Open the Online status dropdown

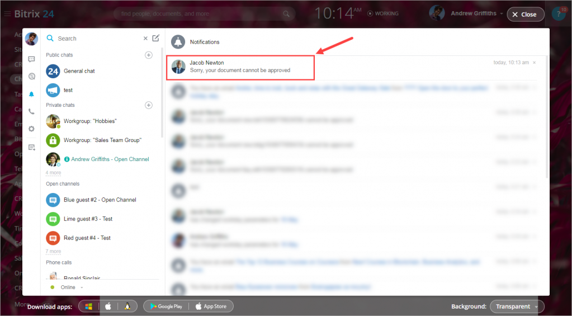pos(67,287)
